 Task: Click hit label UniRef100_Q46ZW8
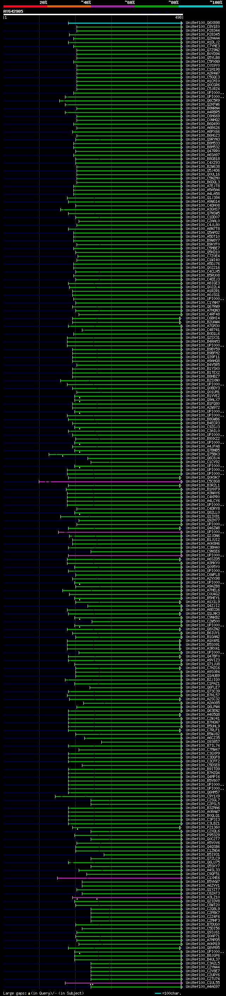pos(203,528)
